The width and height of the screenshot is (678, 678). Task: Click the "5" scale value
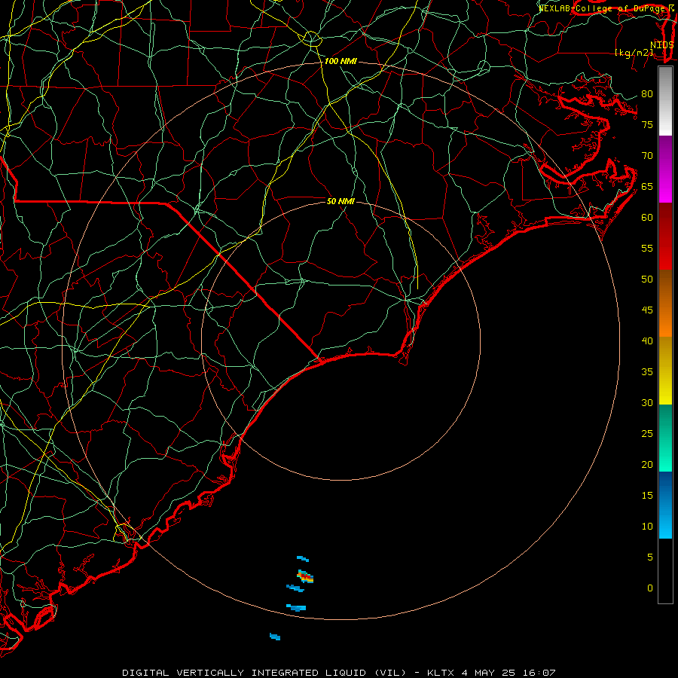coord(650,557)
